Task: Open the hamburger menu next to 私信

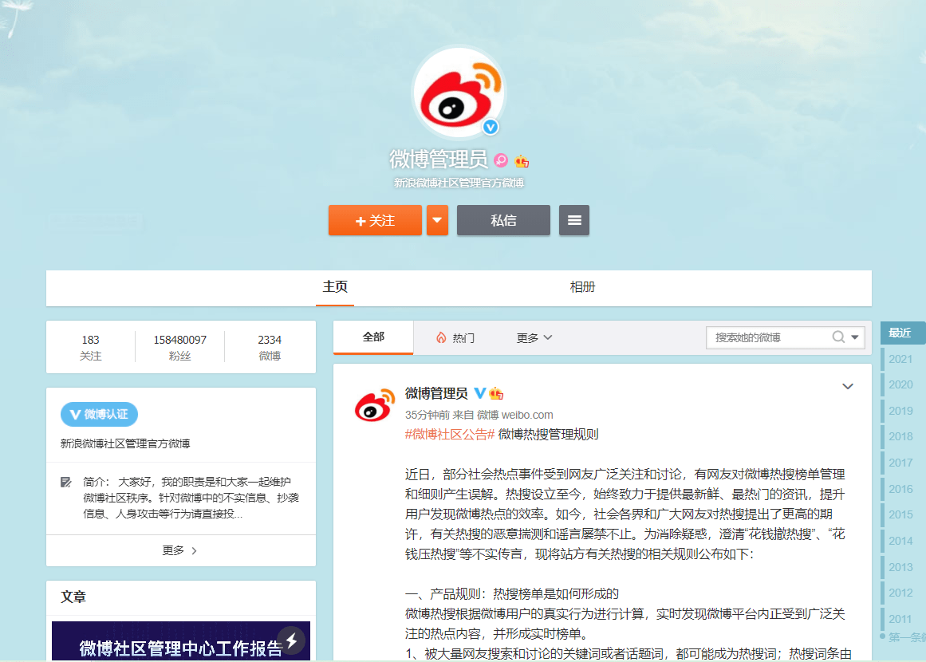Action: (574, 220)
